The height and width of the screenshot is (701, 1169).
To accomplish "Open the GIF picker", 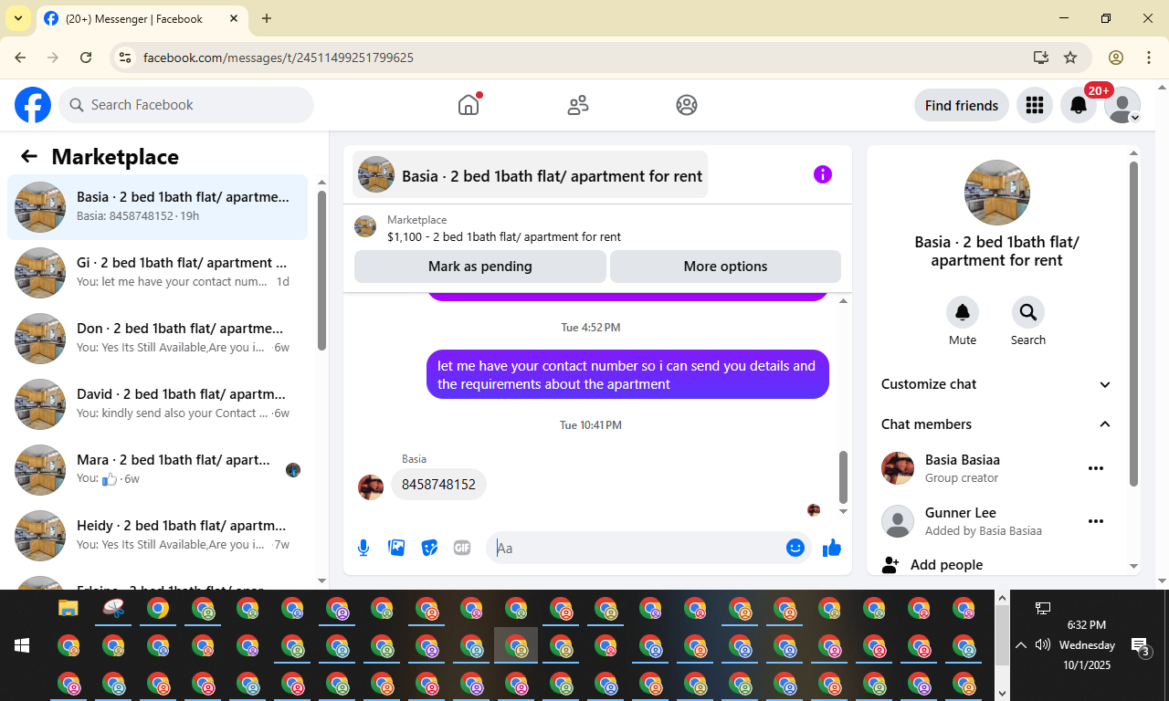I will [x=462, y=548].
